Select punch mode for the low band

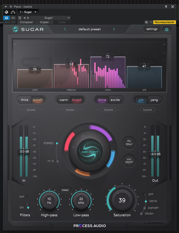tap(38, 100)
